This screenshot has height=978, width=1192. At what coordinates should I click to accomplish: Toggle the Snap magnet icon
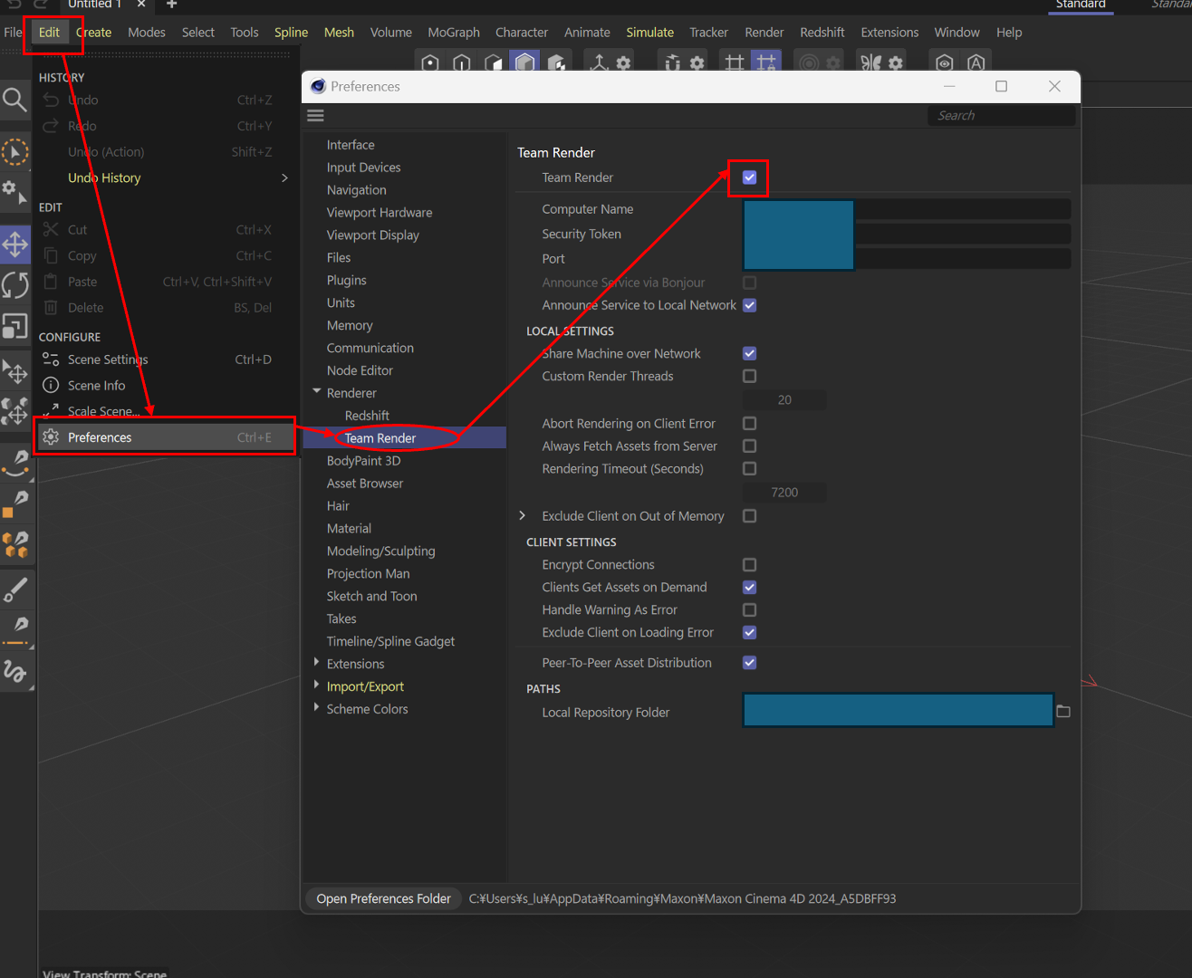click(x=672, y=62)
